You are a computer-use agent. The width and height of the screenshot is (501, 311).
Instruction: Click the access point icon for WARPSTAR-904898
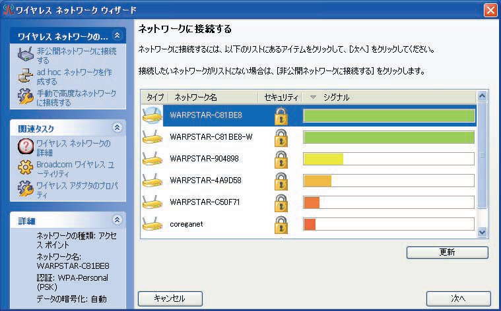pyautogui.click(x=152, y=159)
